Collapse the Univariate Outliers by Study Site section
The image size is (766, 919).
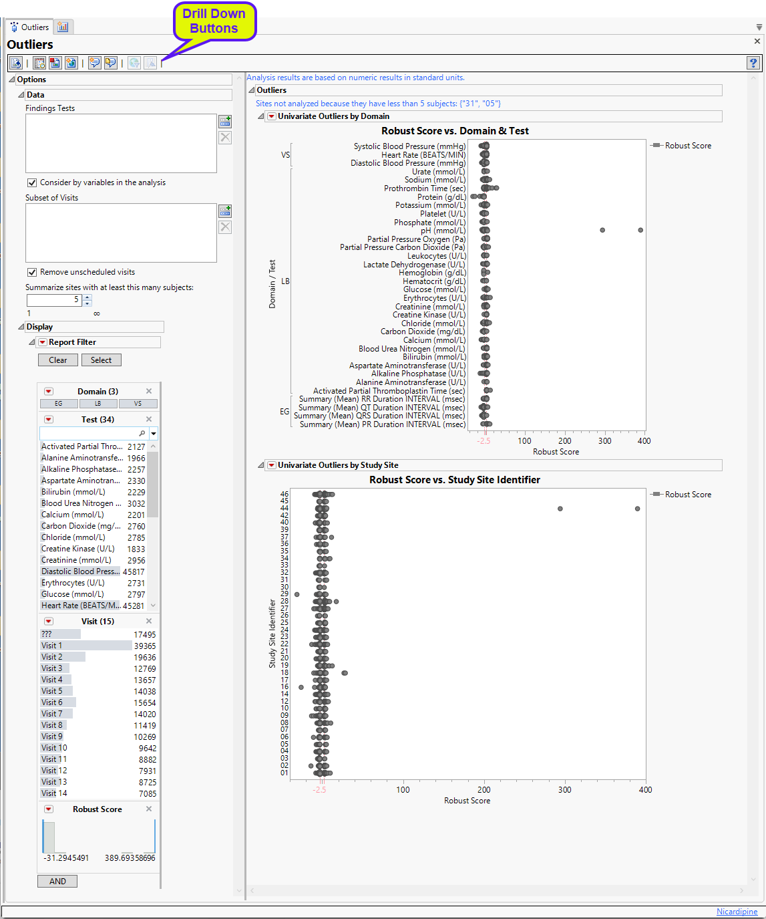(261, 465)
